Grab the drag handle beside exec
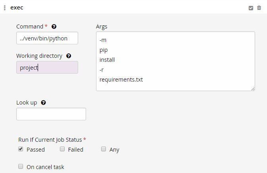Screen dimensions: 267x173 click(x=5, y=8)
